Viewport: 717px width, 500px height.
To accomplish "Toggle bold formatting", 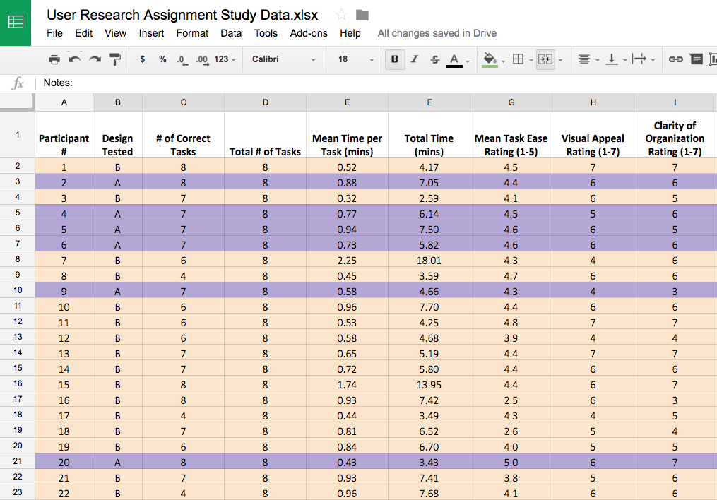I will tap(394, 59).
